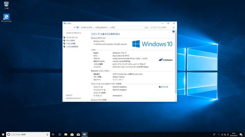Go forward in System window navigation
This screenshot has height=137, width=245.
point(69,27)
